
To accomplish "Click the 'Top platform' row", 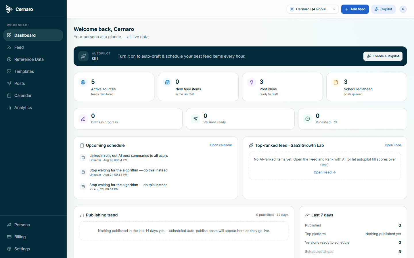I will (x=353, y=234).
